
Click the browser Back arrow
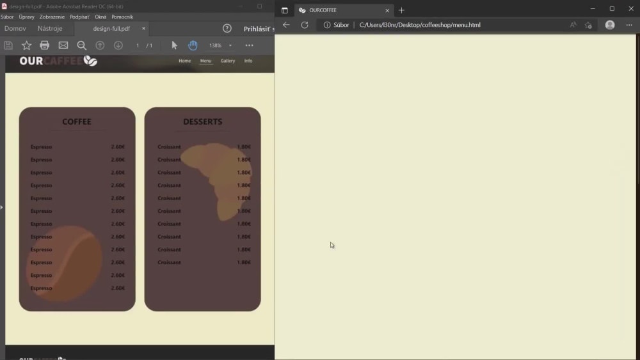click(x=286, y=25)
